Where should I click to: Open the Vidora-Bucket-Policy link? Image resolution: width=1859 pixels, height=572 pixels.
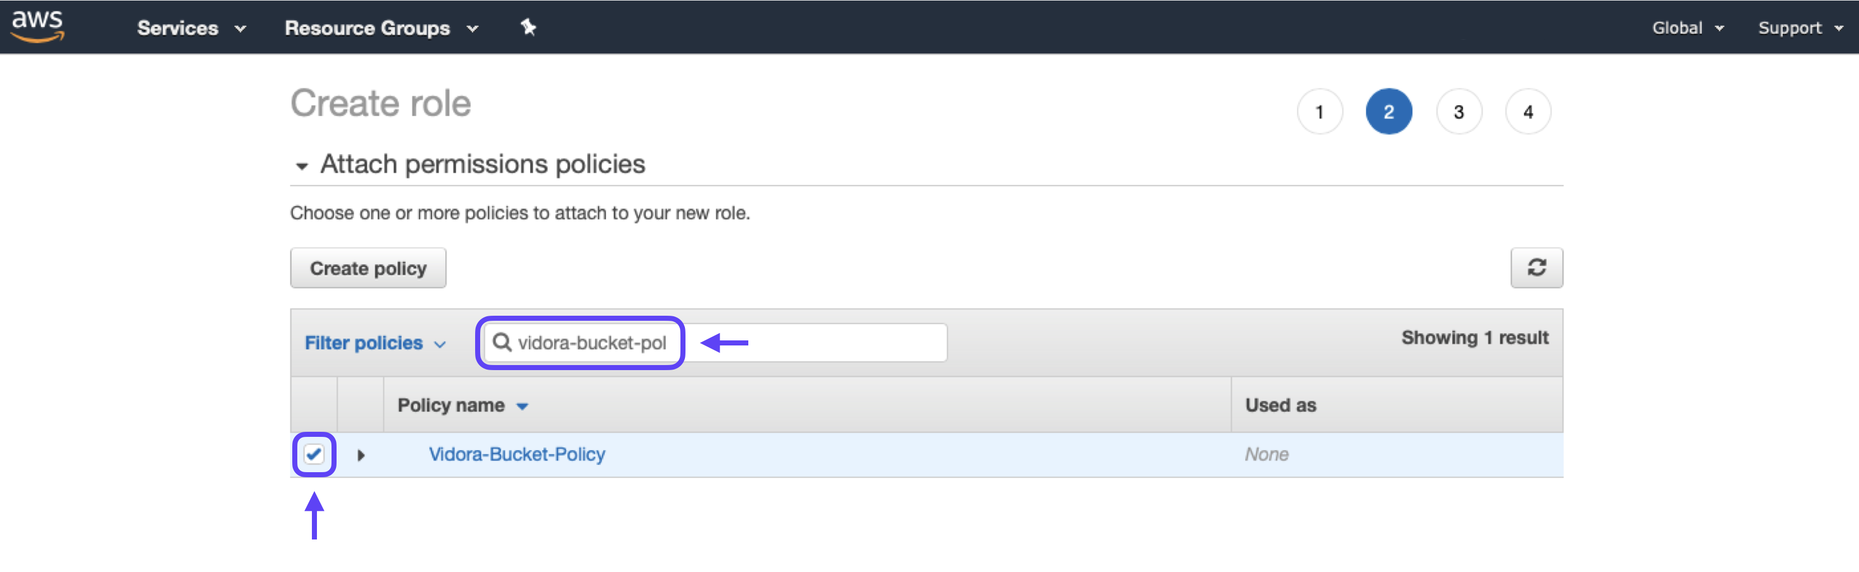[x=517, y=454]
